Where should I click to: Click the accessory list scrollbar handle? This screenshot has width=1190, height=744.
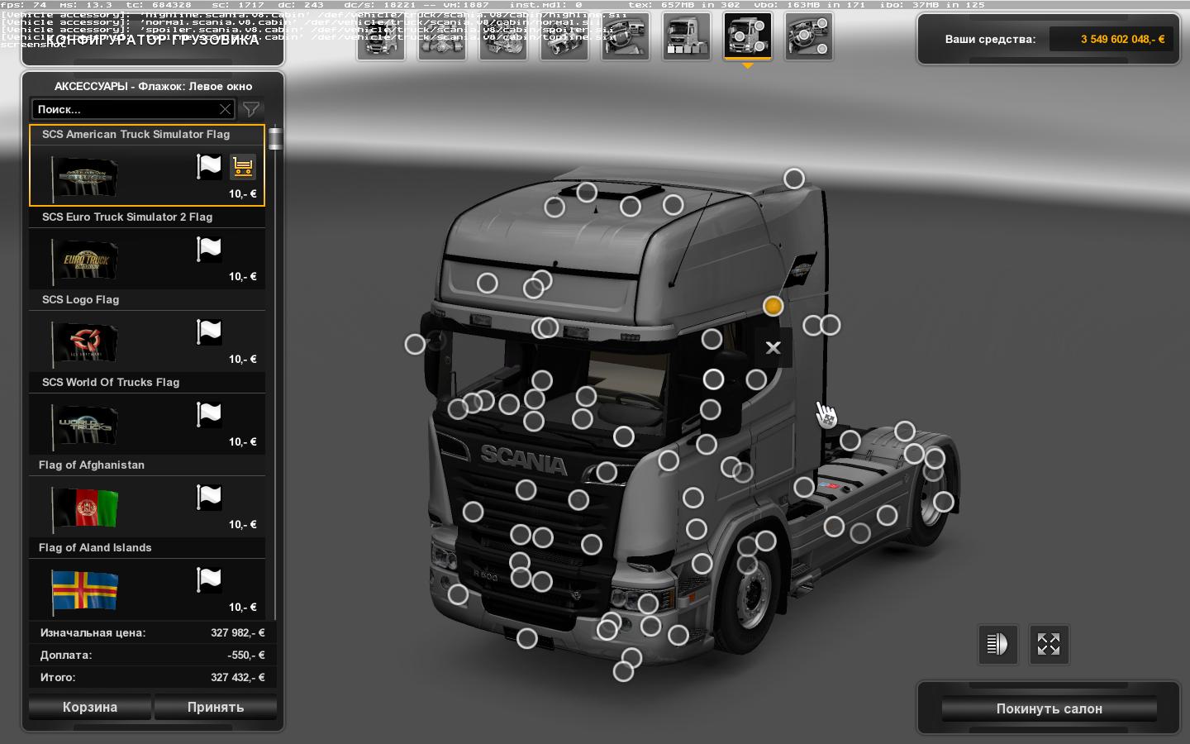click(x=274, y=139)
